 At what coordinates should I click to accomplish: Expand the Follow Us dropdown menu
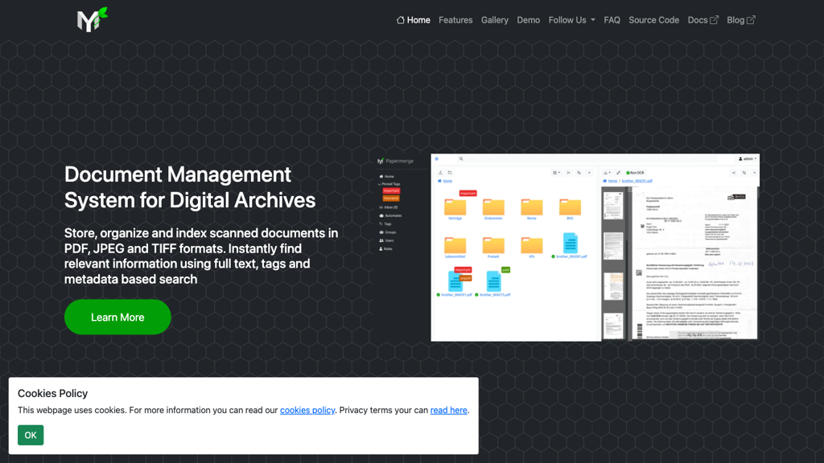click(571, 20)
